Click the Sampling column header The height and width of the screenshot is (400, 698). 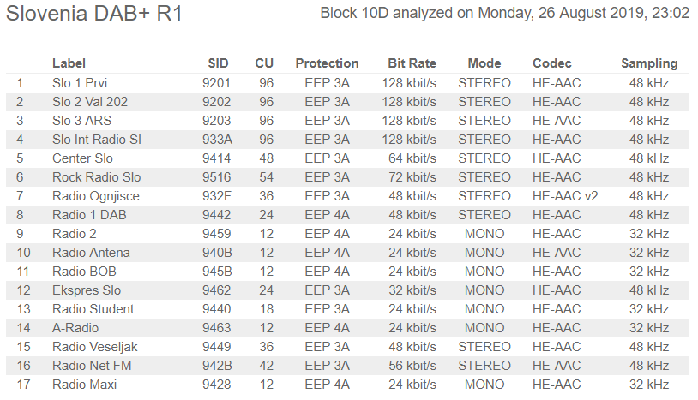(649, 63)
